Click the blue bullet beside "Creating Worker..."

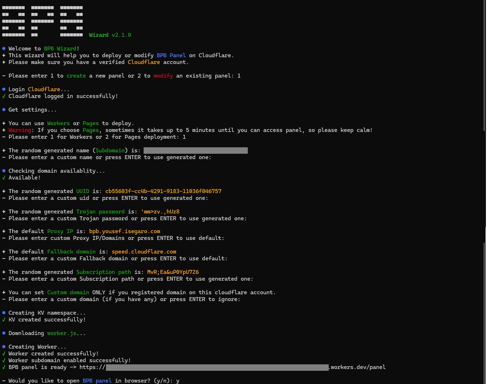click(4, 346)
